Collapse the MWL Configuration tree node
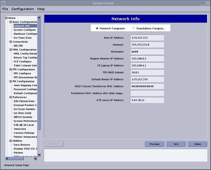 11,50
